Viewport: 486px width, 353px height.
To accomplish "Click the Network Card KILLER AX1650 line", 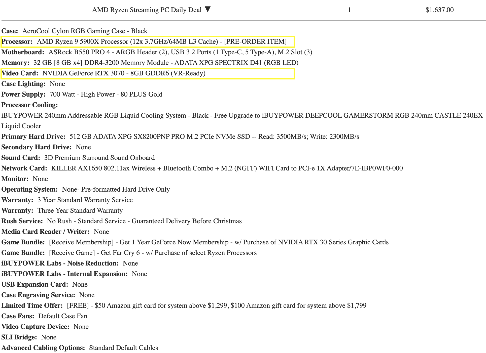I will (x=202, y=168).
